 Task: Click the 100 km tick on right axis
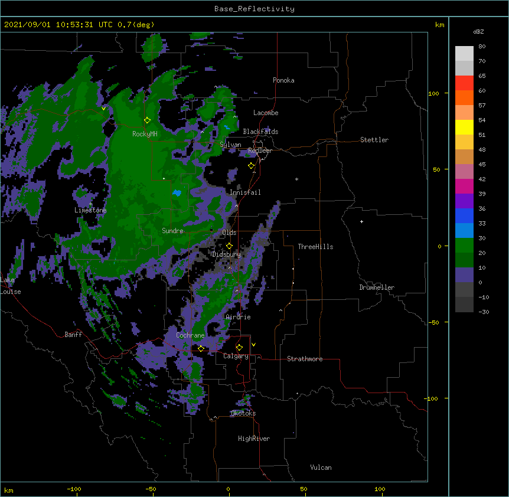point(433,93)
